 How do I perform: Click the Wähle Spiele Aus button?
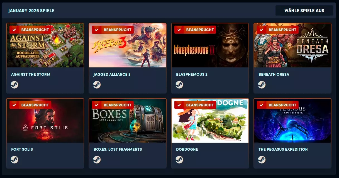point(304,11)
